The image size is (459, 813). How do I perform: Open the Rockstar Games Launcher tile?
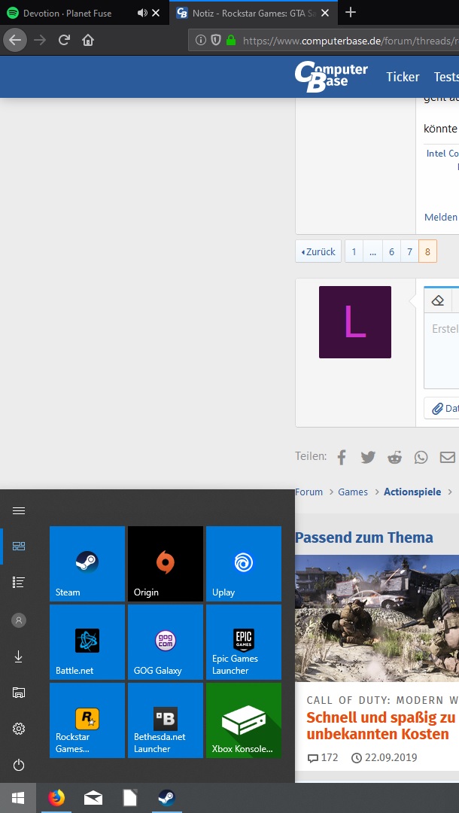tap(87, 720)
